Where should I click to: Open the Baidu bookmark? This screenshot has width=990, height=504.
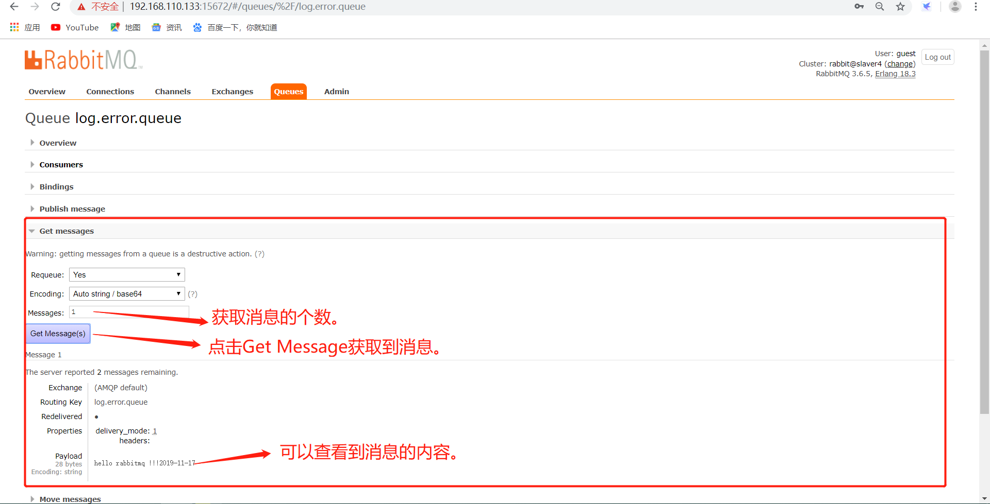point(235,27)
